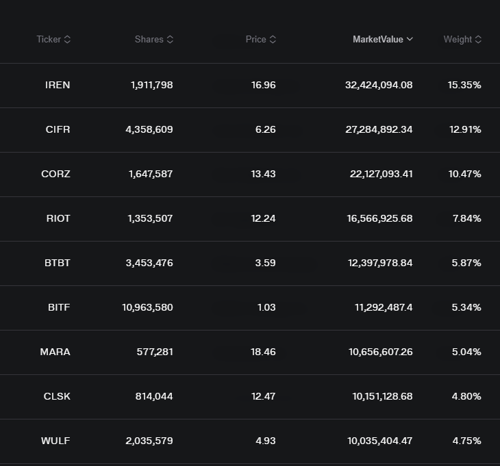Click market value 12,397,978.84
The image size is (500, 466).
(x=380, y=263)
